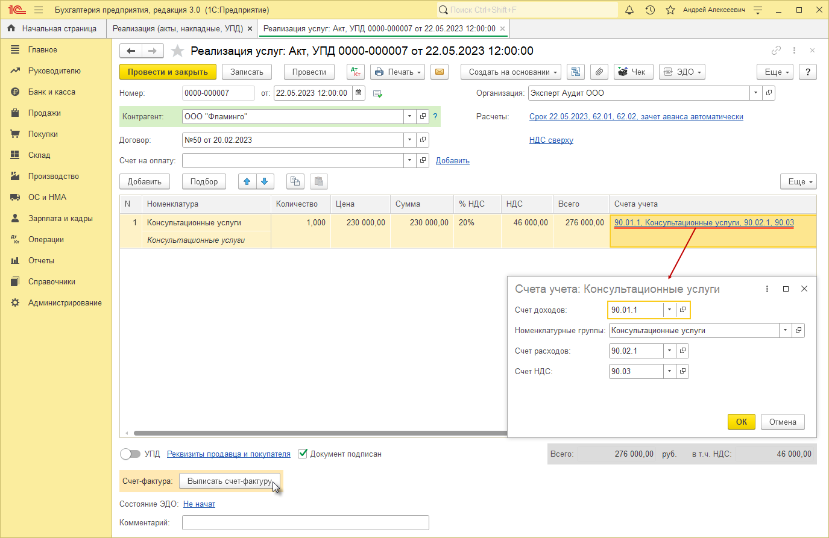Open help with question mark button

coord(808,72)
